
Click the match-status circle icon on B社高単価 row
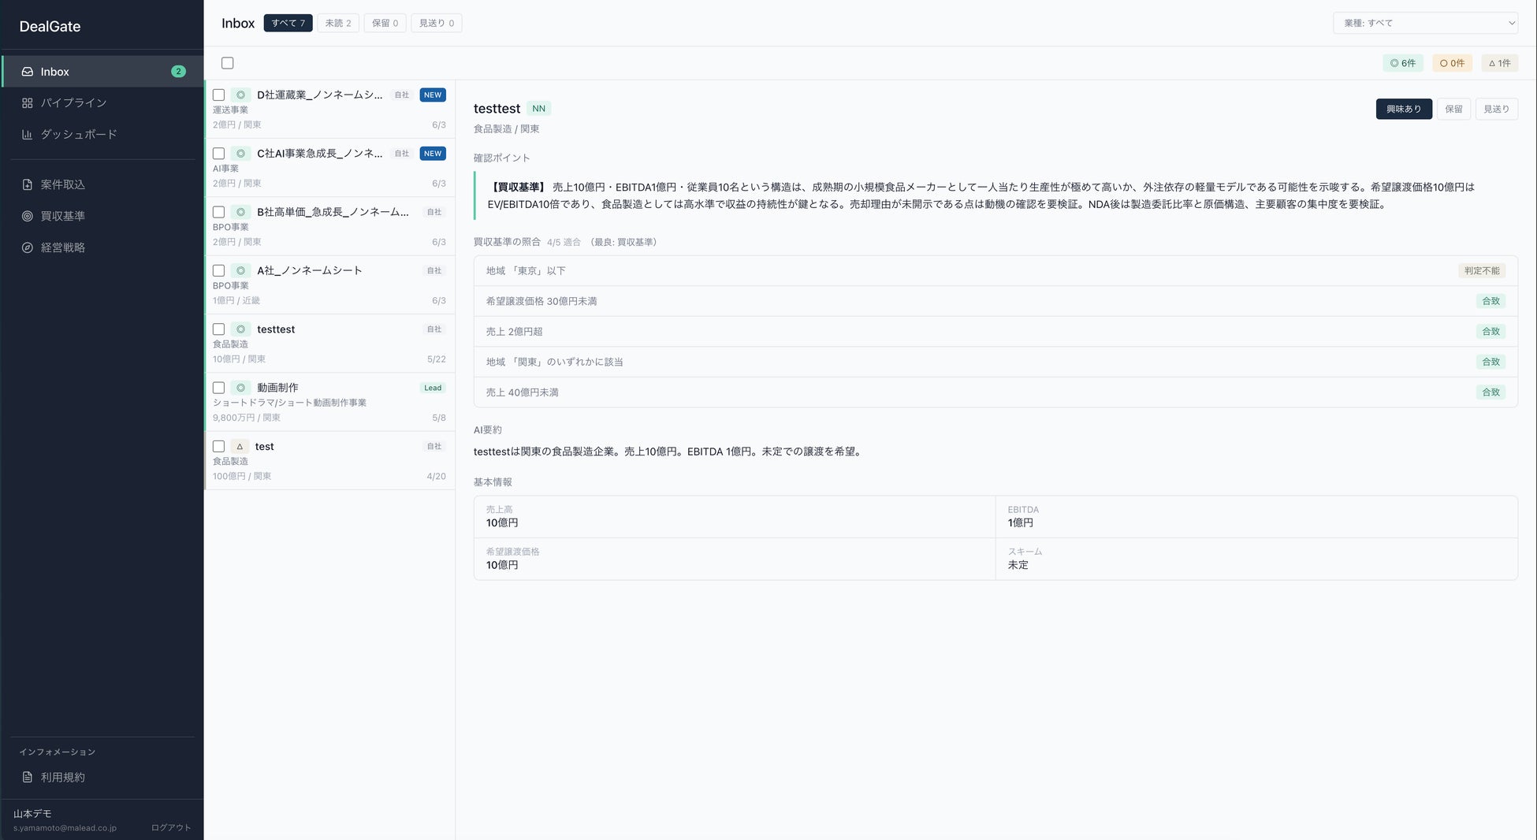coord(240,212)
